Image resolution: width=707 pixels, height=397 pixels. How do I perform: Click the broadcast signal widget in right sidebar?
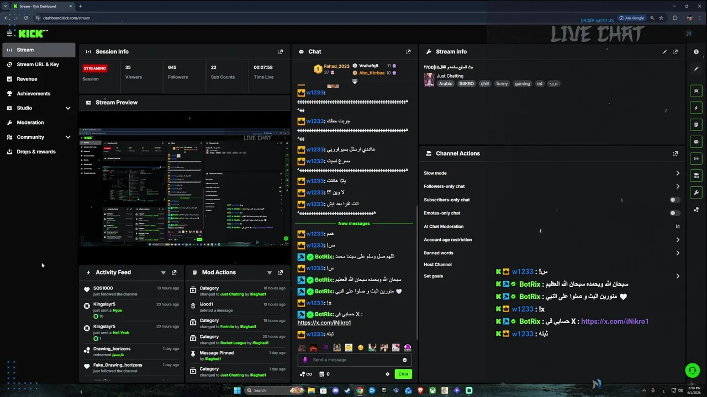click(696, 159)
